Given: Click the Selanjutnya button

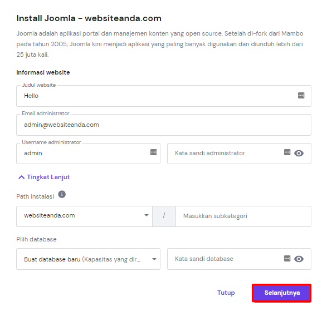Looking at the screenshot, I should 281,293.
